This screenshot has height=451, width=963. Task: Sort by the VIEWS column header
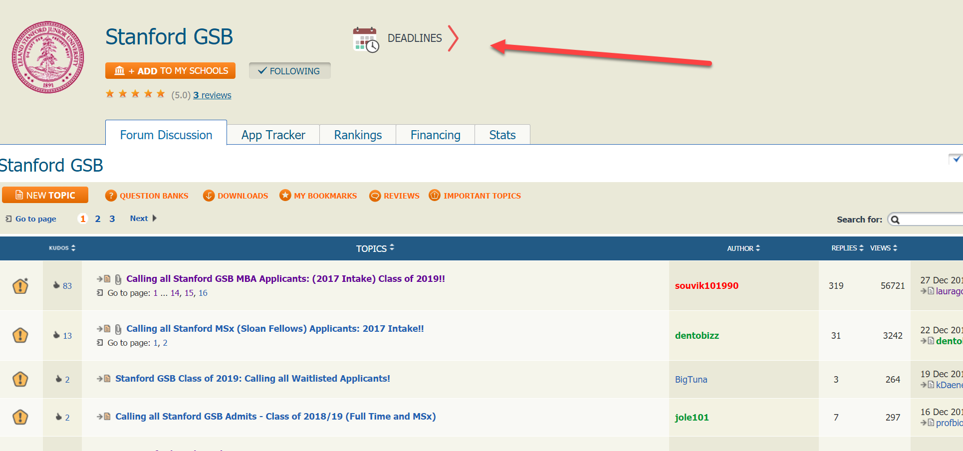tap(884, 248)
